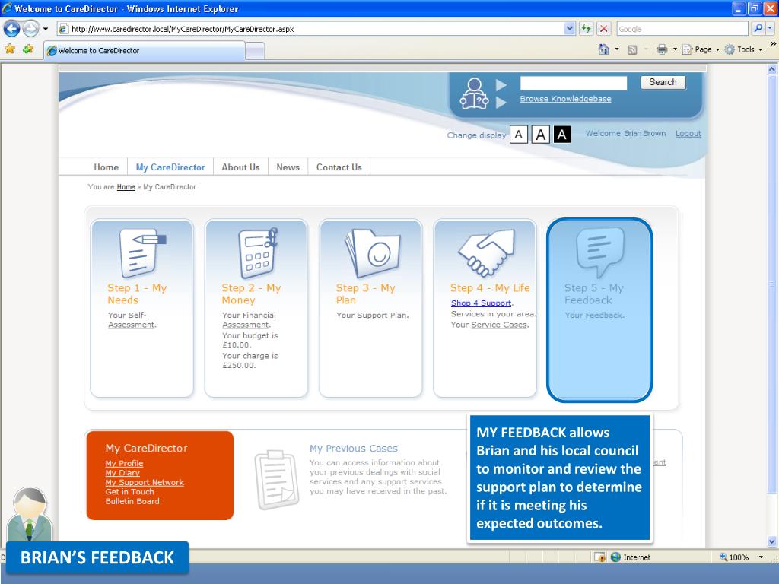
Task: Expand the zoom level dropdown arrow
Action: 761,557
